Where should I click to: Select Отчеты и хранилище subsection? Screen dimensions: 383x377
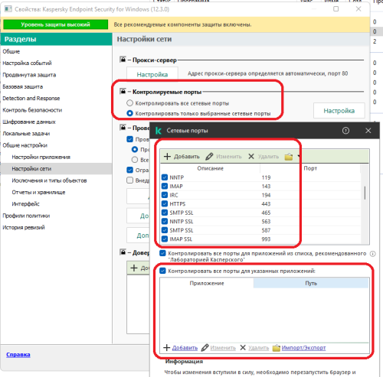tap(38, 192)
